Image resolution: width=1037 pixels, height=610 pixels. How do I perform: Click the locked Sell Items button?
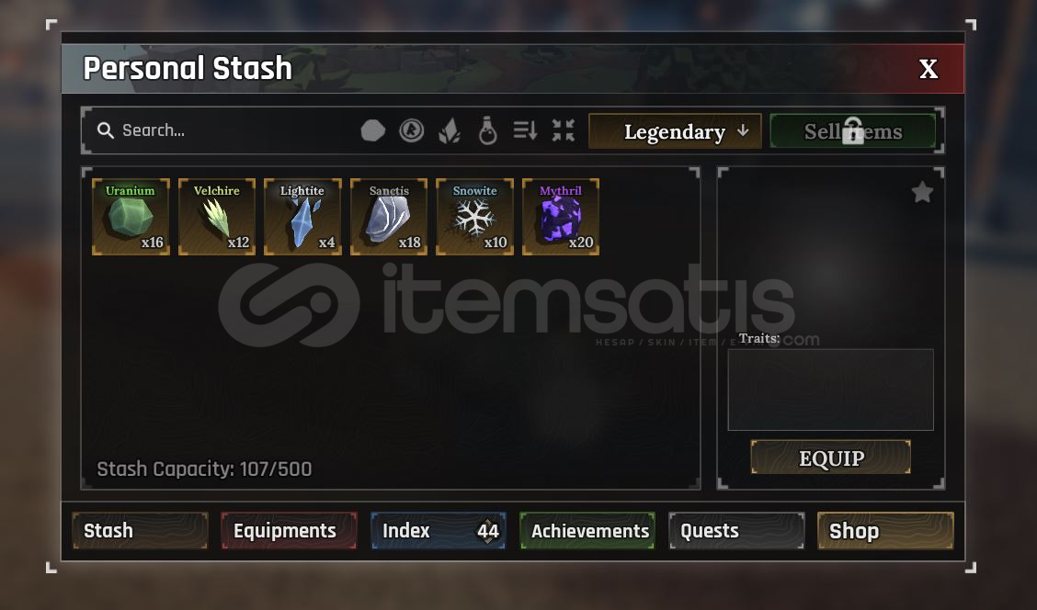853,130
